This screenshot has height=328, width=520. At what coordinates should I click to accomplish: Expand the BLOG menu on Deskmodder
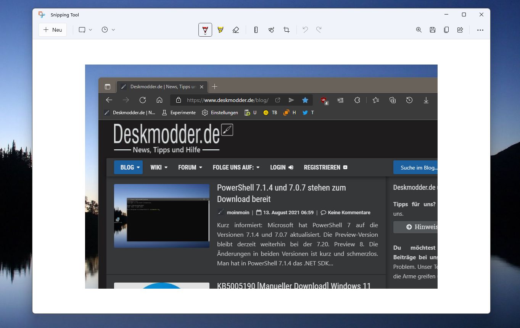pos(128,167)
